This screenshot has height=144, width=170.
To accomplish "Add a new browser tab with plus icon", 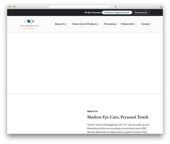I will pos(161,7).
